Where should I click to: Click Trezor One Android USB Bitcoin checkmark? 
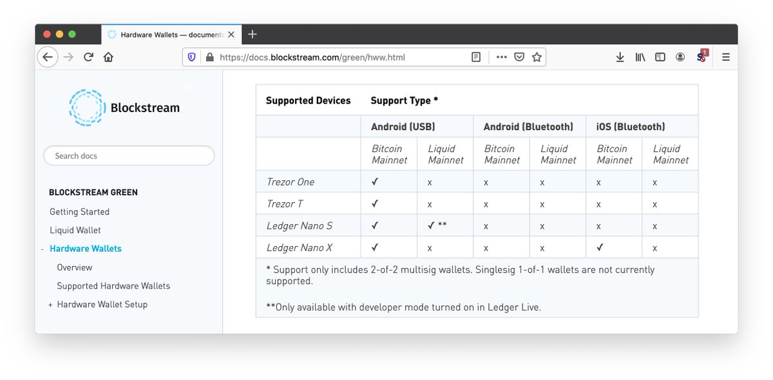(375, 182)
